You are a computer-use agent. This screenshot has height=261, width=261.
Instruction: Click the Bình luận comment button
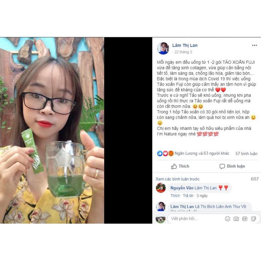232,166
